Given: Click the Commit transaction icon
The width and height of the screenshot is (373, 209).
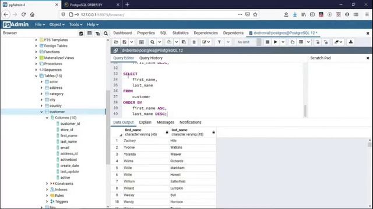Looking at the screenshot, I should pyautogui.click(x=318, y=42).
